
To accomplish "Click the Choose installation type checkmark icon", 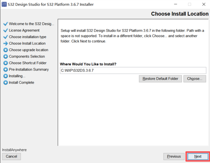I will (5, 37).
